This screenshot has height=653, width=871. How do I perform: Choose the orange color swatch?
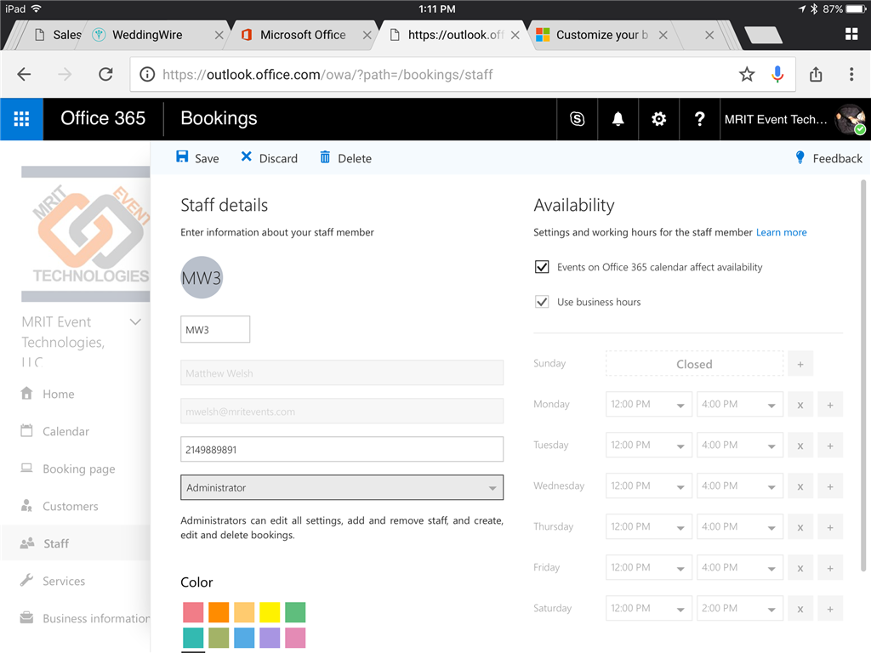(219, 612)
